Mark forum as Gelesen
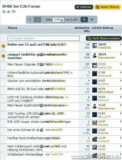This screenshot has height=160, width=122. [x=84, y=7]
